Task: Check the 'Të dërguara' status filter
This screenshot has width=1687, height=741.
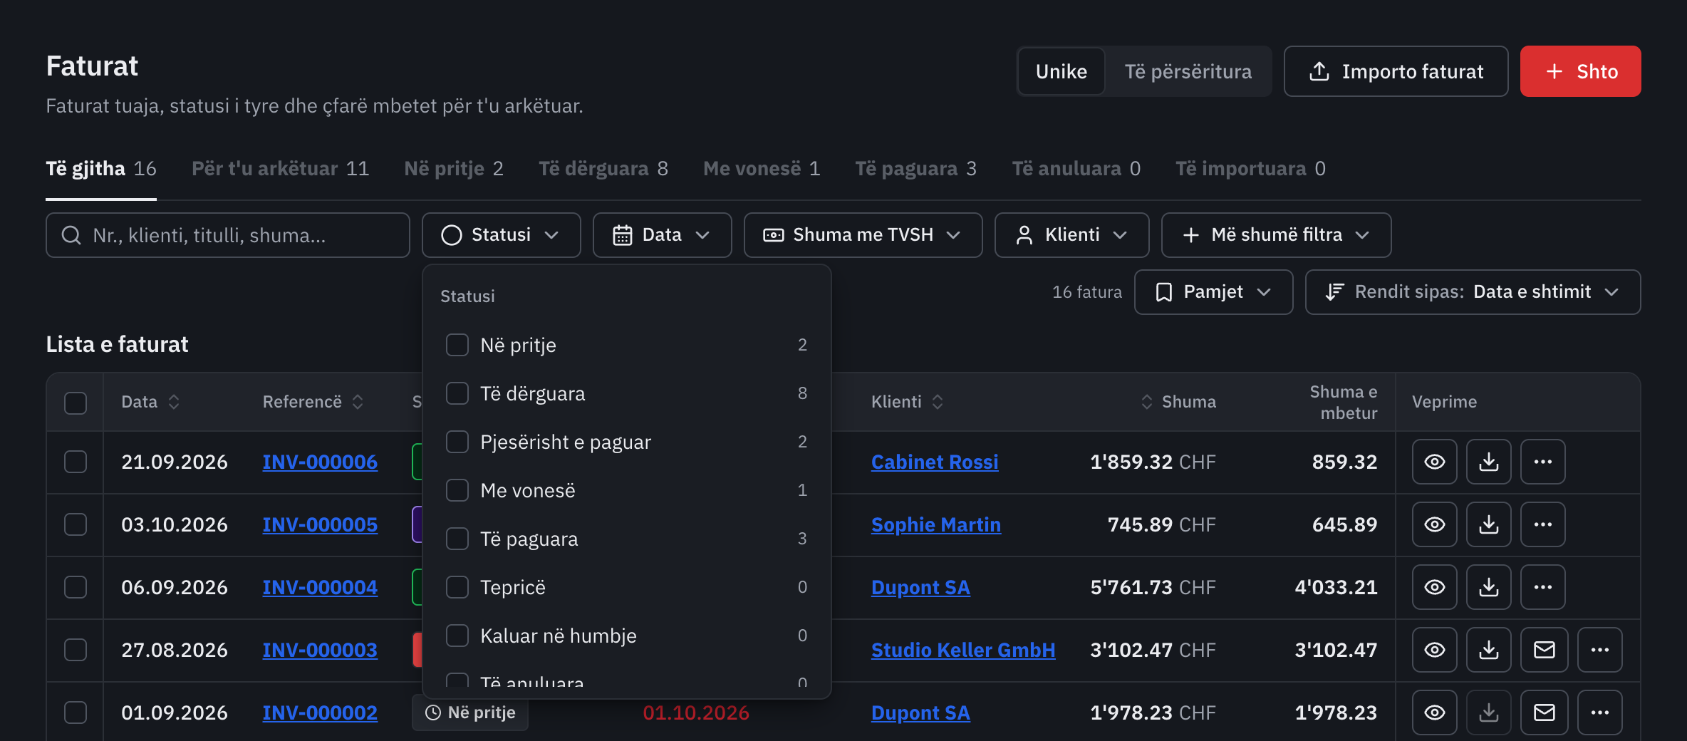Action: coord(457,393)
